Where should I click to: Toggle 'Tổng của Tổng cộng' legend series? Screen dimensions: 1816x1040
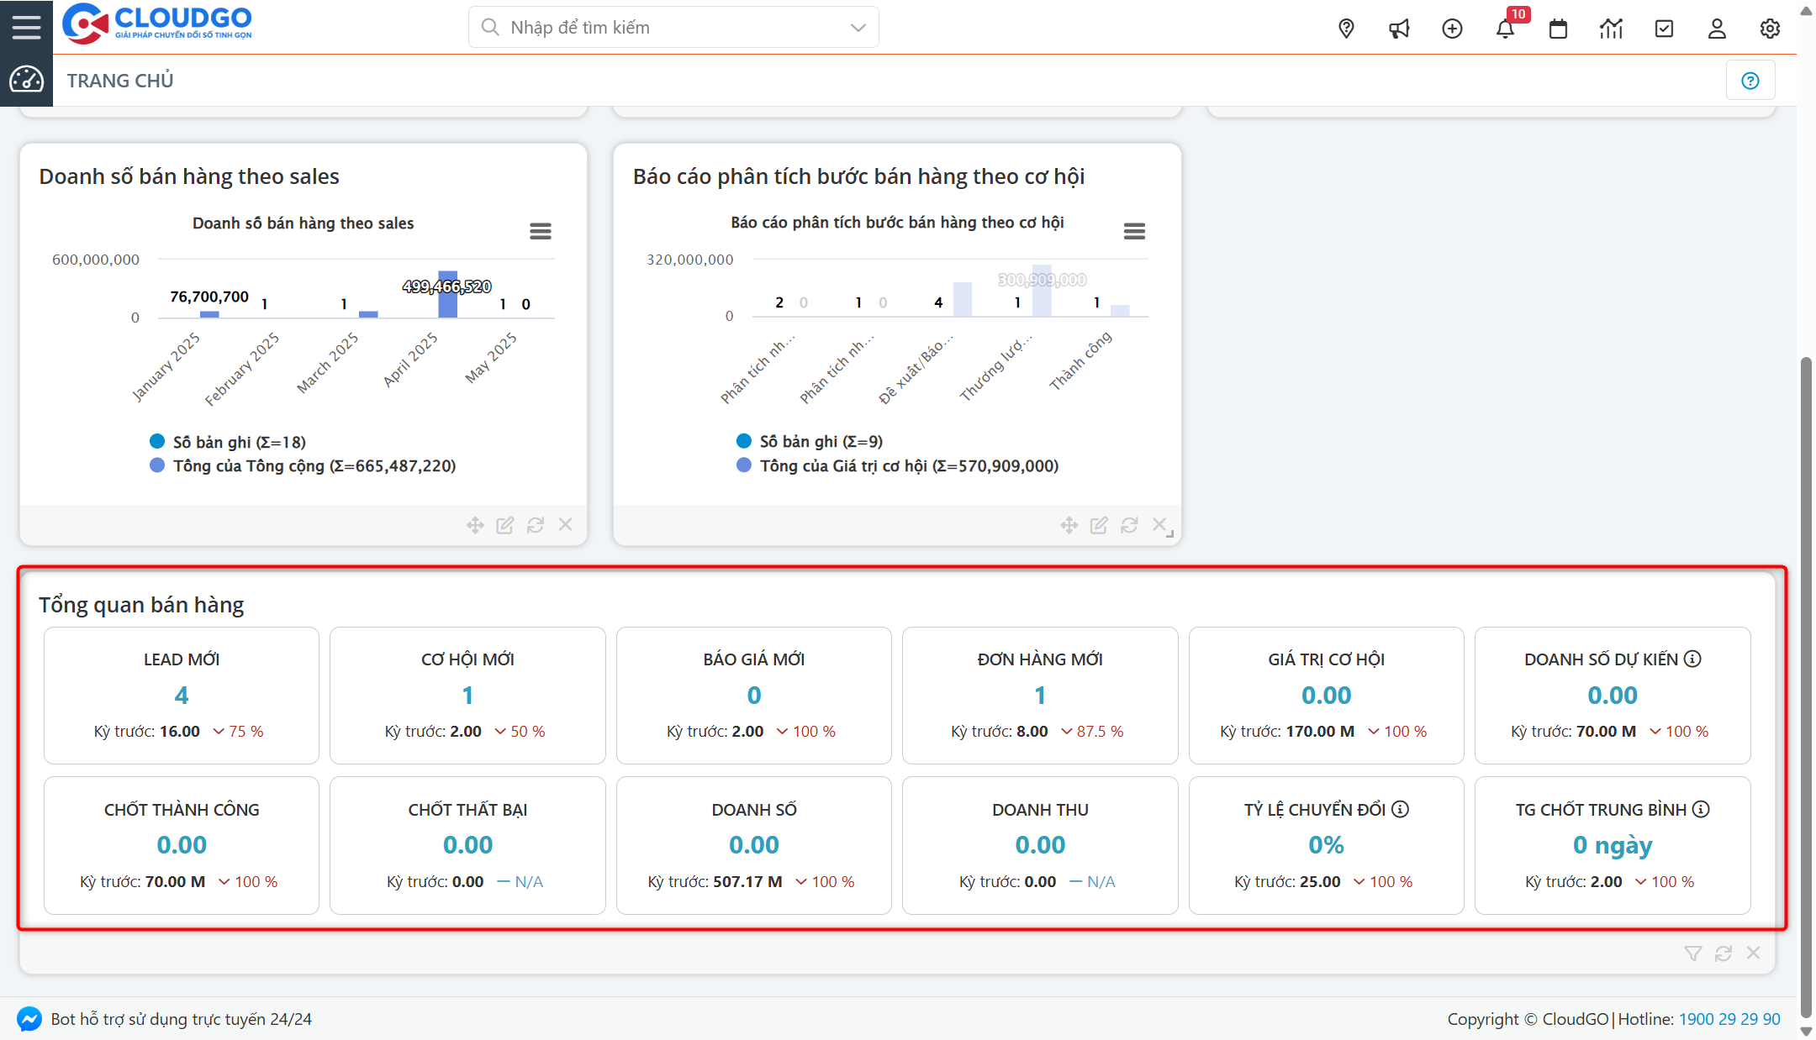point(314,465)
